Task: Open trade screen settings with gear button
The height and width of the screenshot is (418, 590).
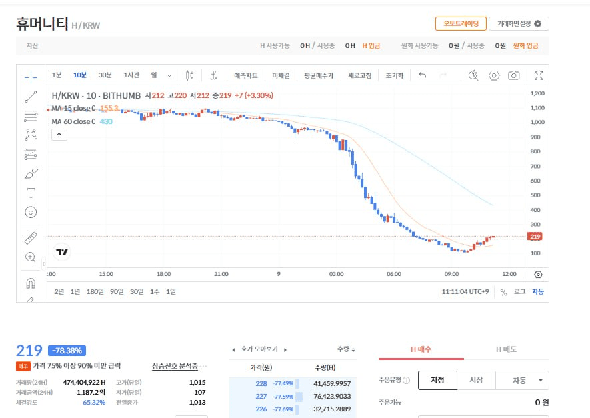Action: (x=519, y=24)
